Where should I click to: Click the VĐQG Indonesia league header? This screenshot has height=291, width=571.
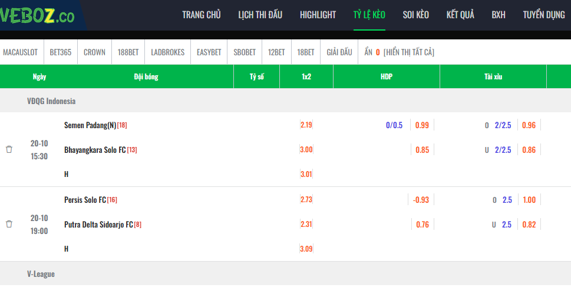click(51, 101)
